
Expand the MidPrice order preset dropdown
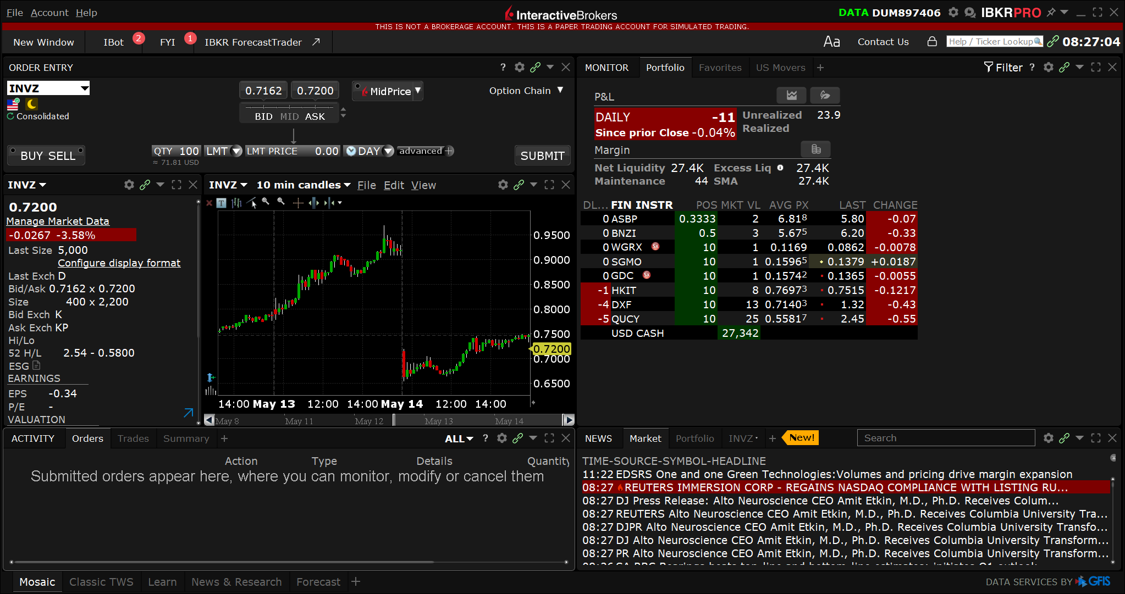(x=418, y=91)
